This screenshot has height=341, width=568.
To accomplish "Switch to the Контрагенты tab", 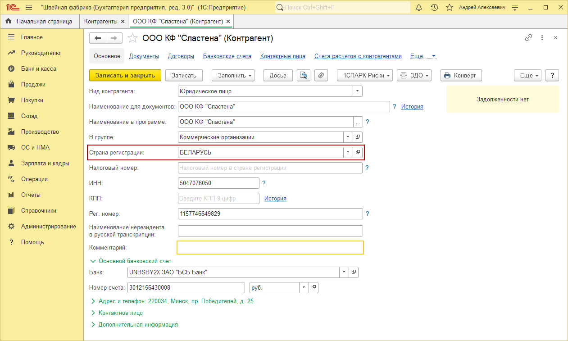I will 100,21.
